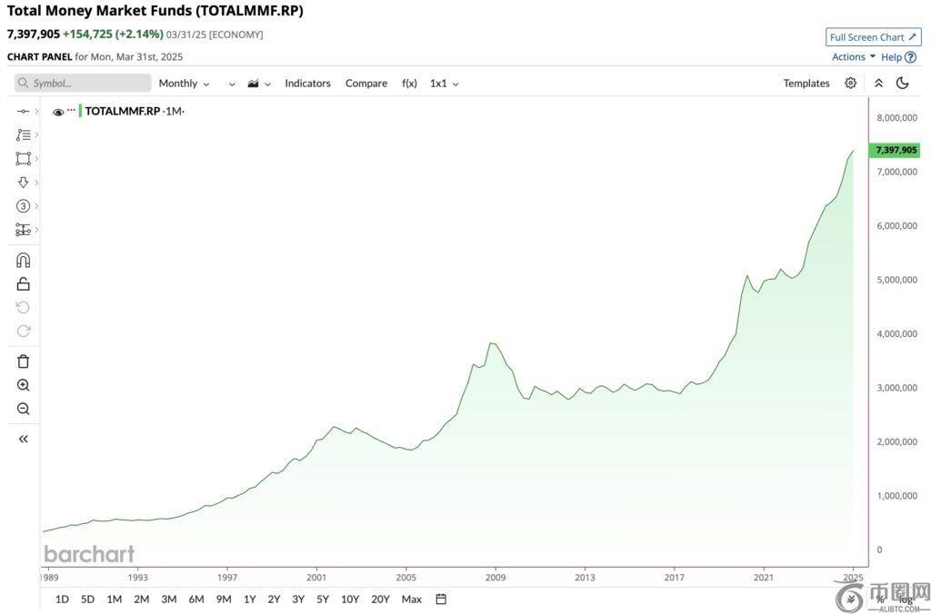Open the 1x1 grid layout dropdown
The height and width of the screenshot is (614, 931).
tap(444, 83)
